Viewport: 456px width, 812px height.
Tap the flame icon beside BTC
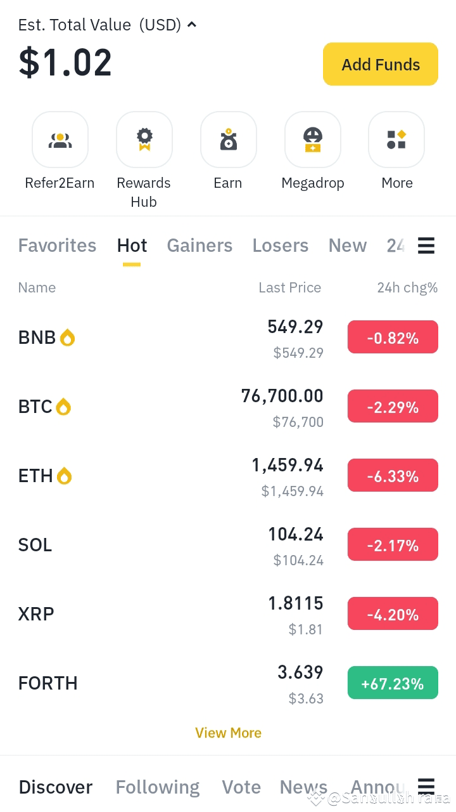pyautogui.click(x=63, y=407)
